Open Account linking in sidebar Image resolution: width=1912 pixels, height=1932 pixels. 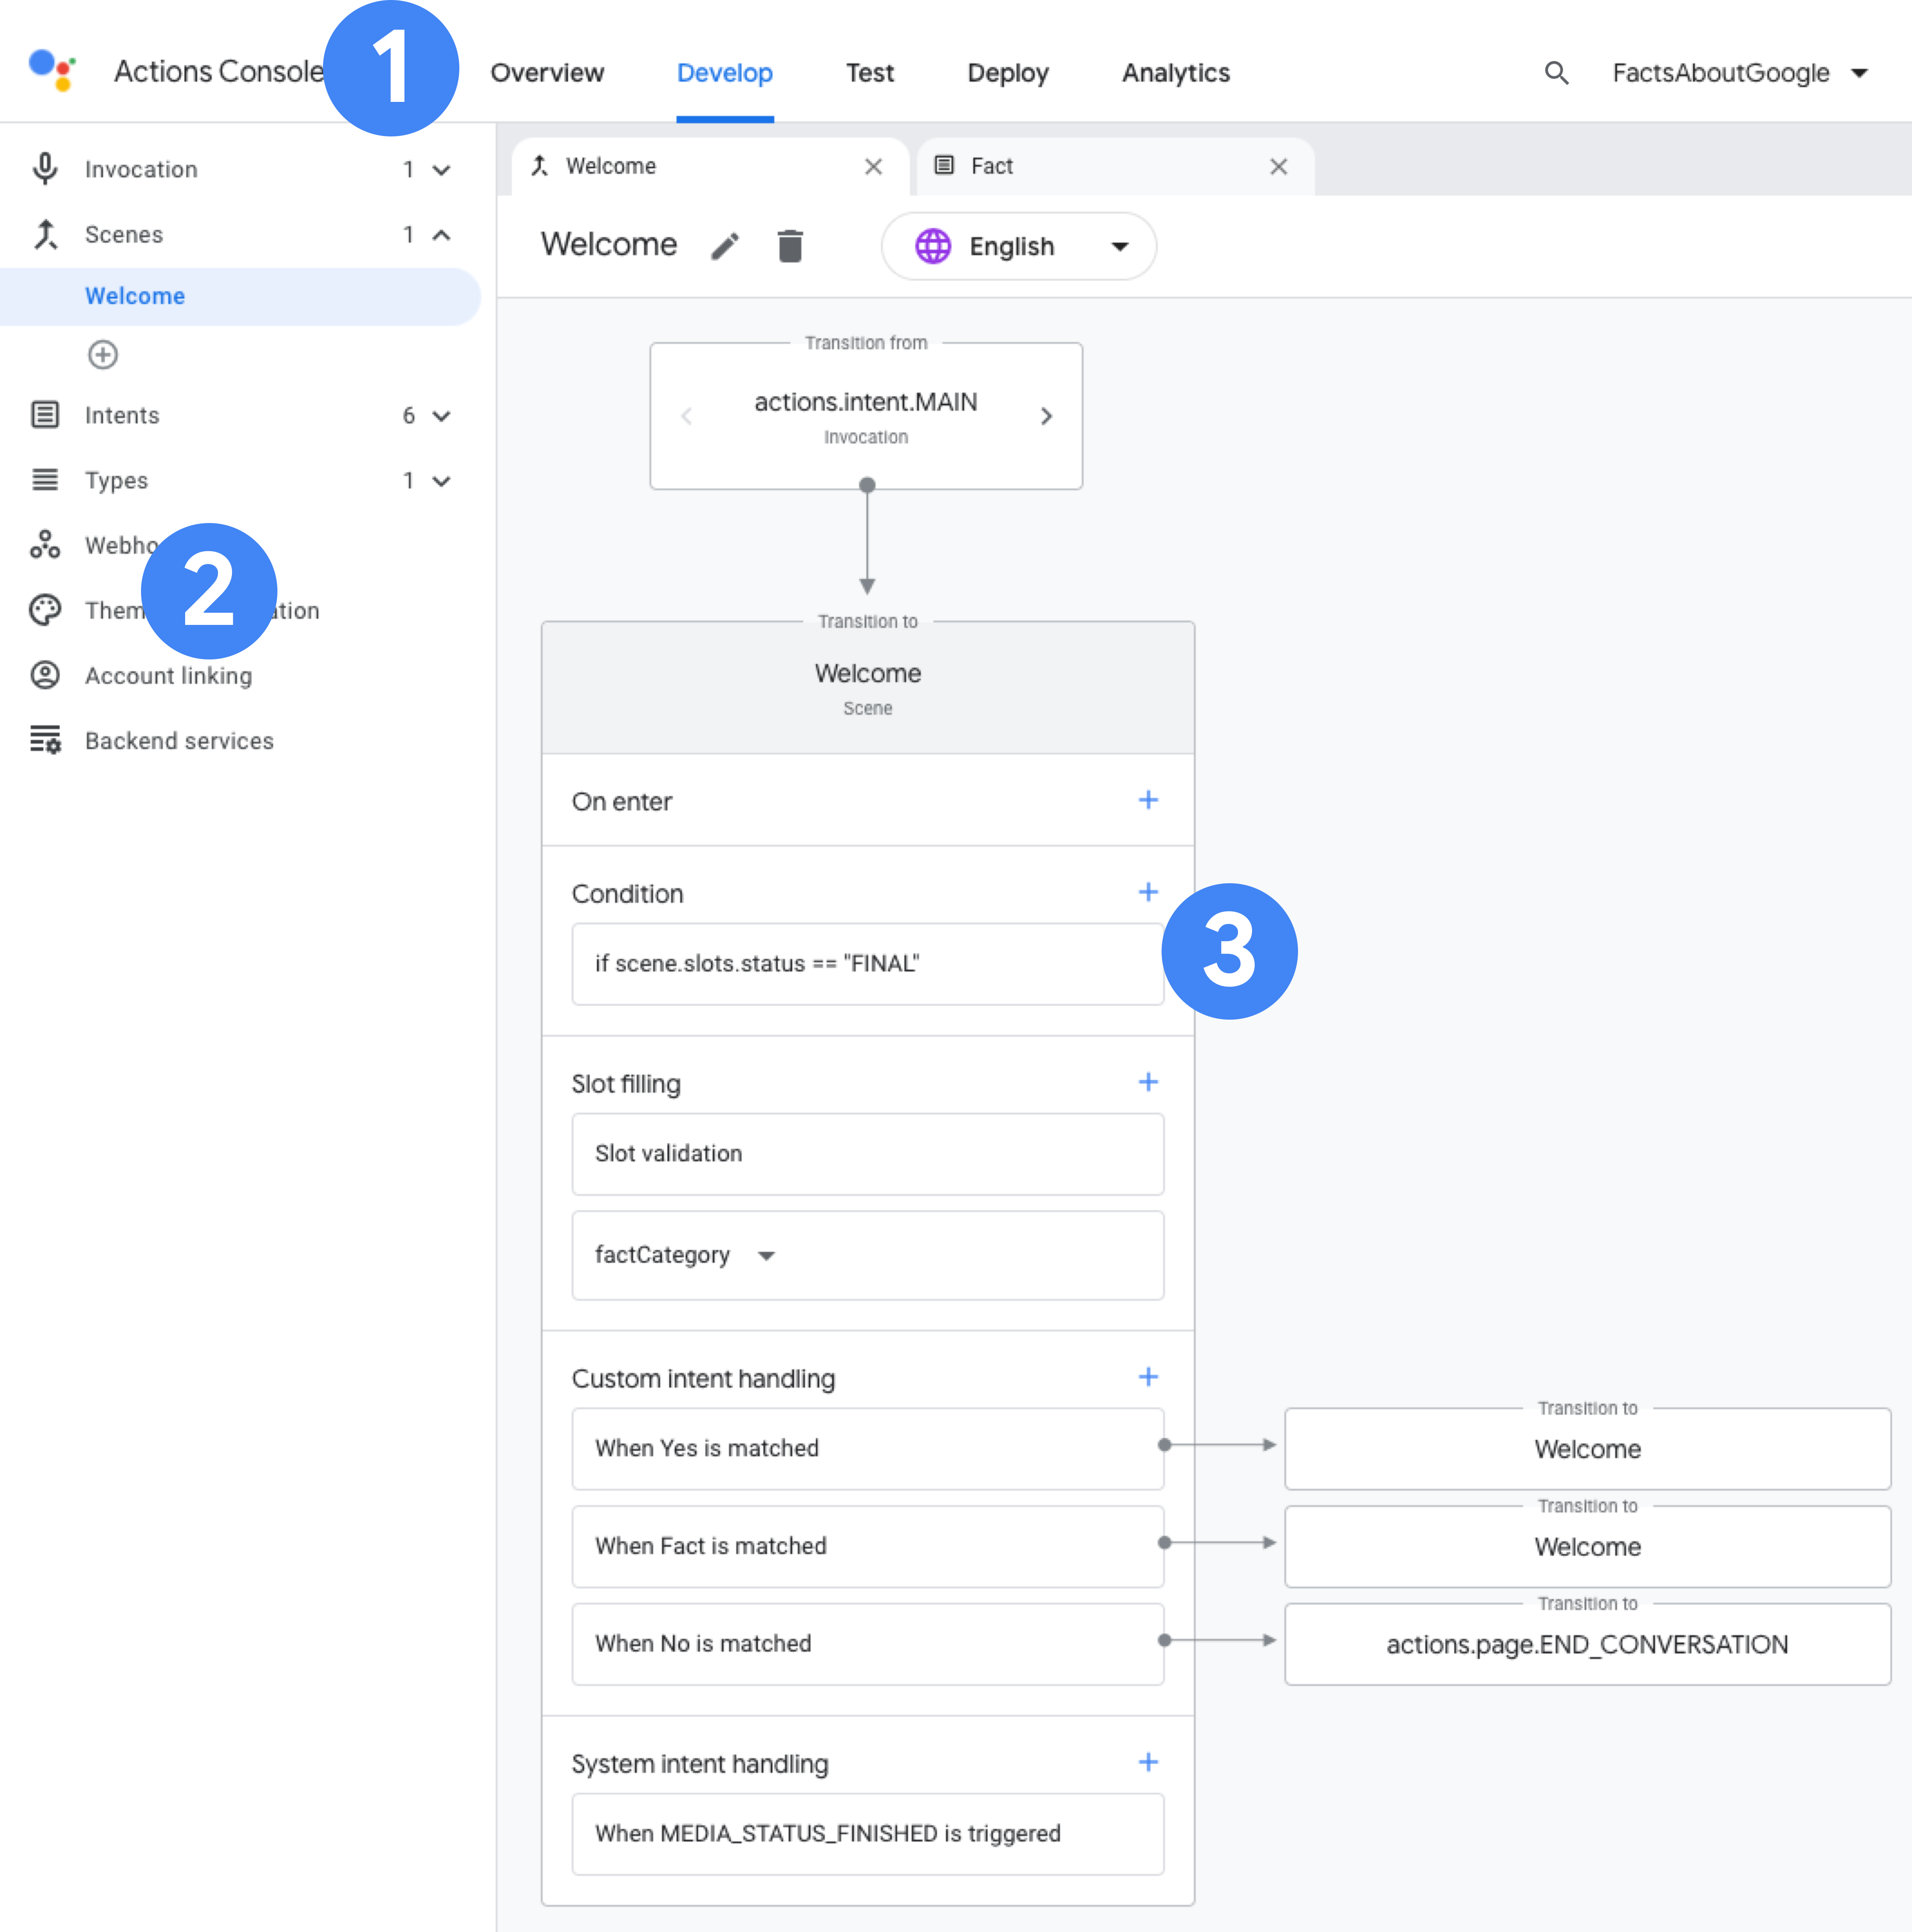(x=168, y=676)
